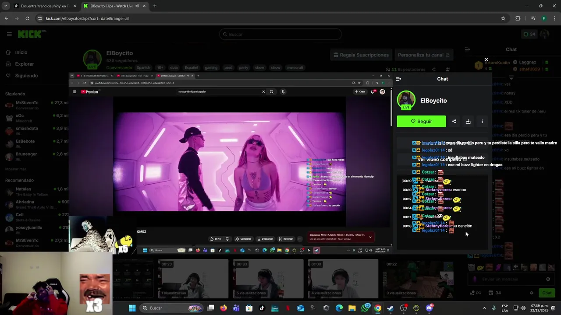Mute the Kick tab audio icon
The image size is (561, 315).
click(x=137, y=6)
